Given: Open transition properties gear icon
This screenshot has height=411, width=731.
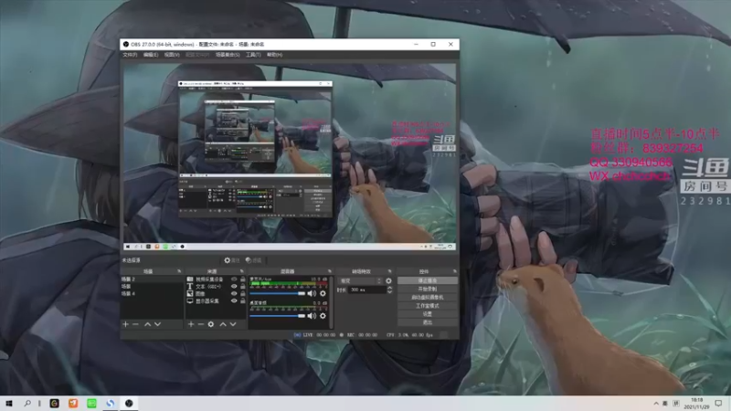Looking at the screenshot, I should (x=388, y=281).
